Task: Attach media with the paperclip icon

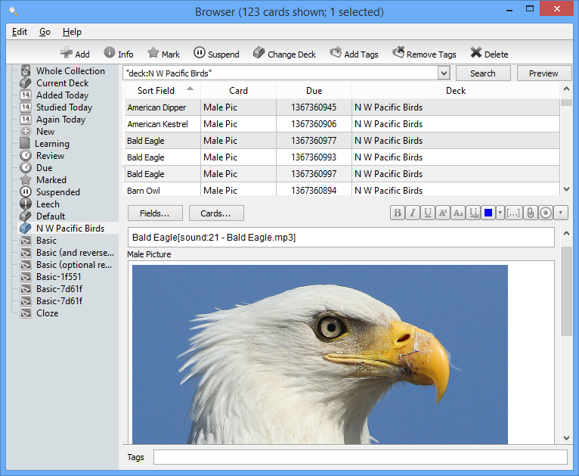Action: [x=531, y=213]
